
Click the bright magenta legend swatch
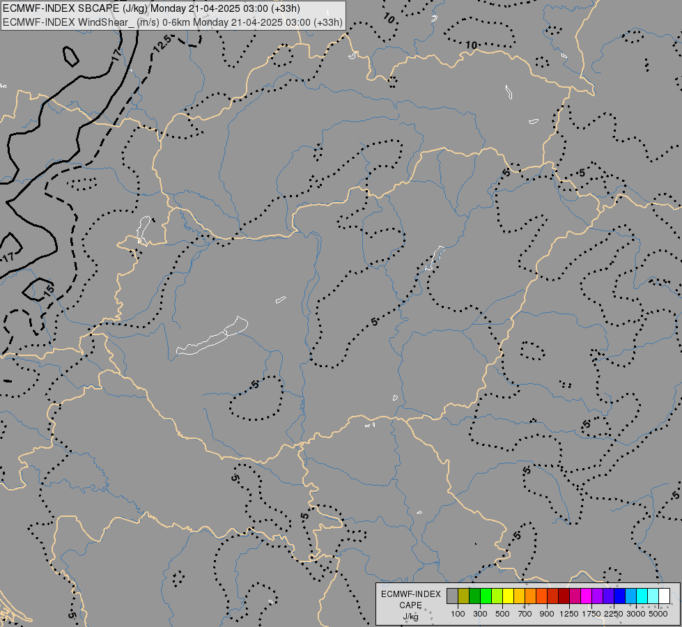[x=586, y=596]
